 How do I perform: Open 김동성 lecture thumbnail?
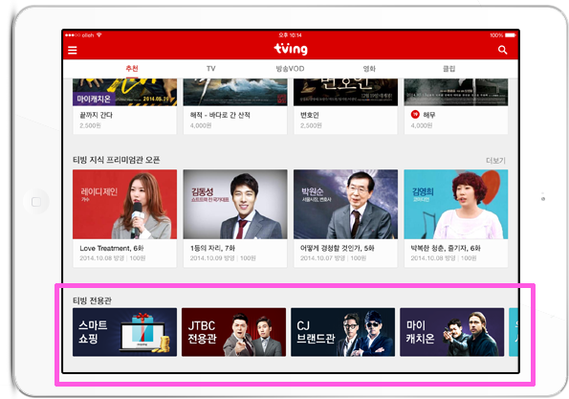pos(235,204)
